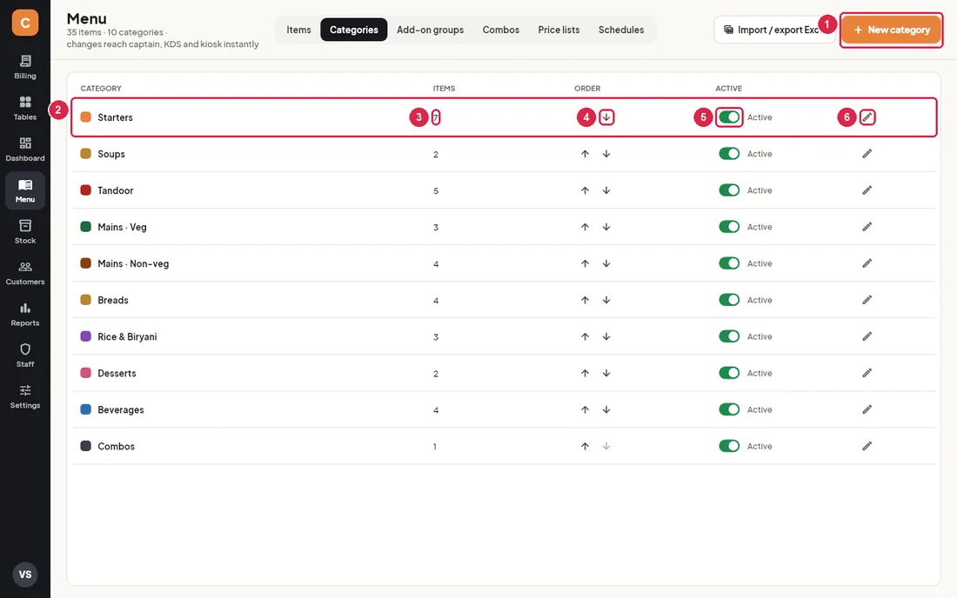Open Billing in the sidebar
This screenshot has height=598, width=957.
click(25, 67)
